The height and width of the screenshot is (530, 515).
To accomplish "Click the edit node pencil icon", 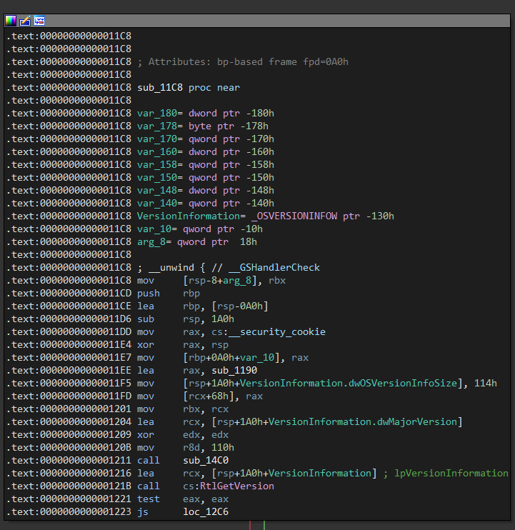I will pos(25,21).
